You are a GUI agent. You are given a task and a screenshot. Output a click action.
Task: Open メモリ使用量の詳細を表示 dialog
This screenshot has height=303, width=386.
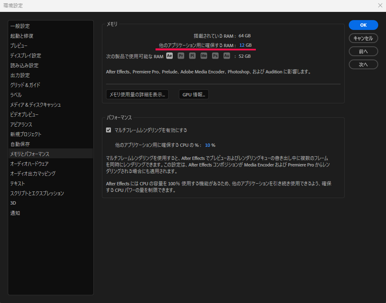point(137,95)
